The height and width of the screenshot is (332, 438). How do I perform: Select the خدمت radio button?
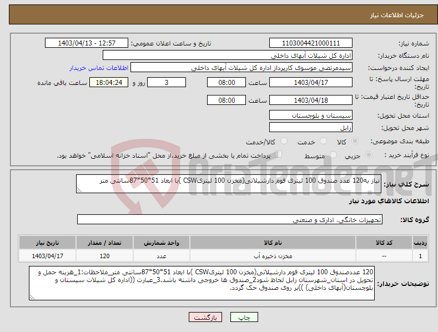coord(323,141)
